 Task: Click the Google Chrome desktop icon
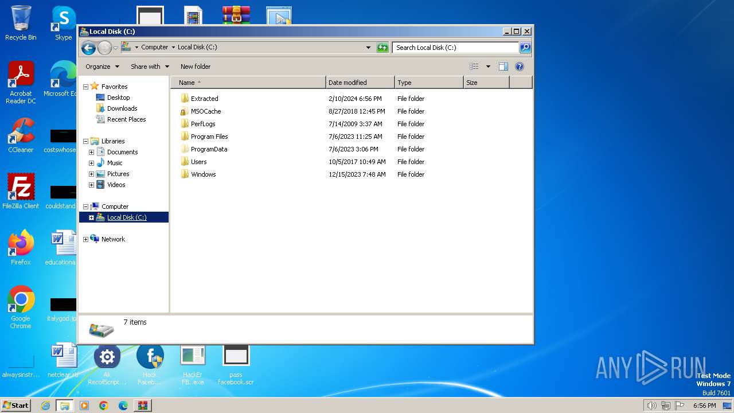[x=21, y=307]
